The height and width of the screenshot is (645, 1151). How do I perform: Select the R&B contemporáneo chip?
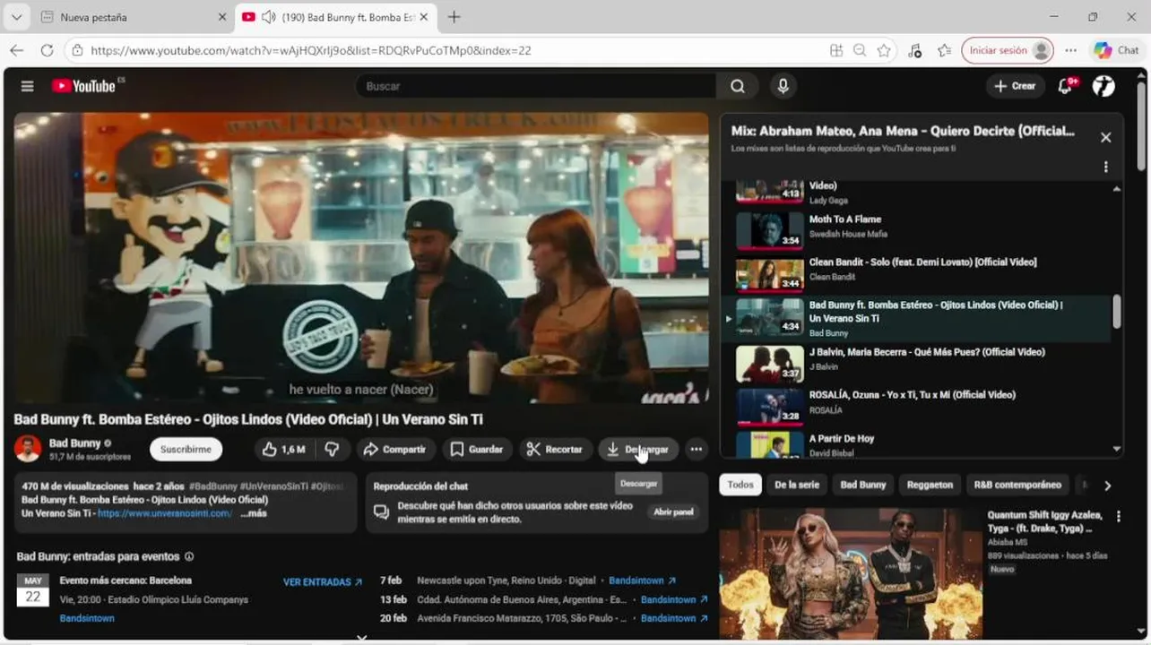click(x=1017, y=485)
